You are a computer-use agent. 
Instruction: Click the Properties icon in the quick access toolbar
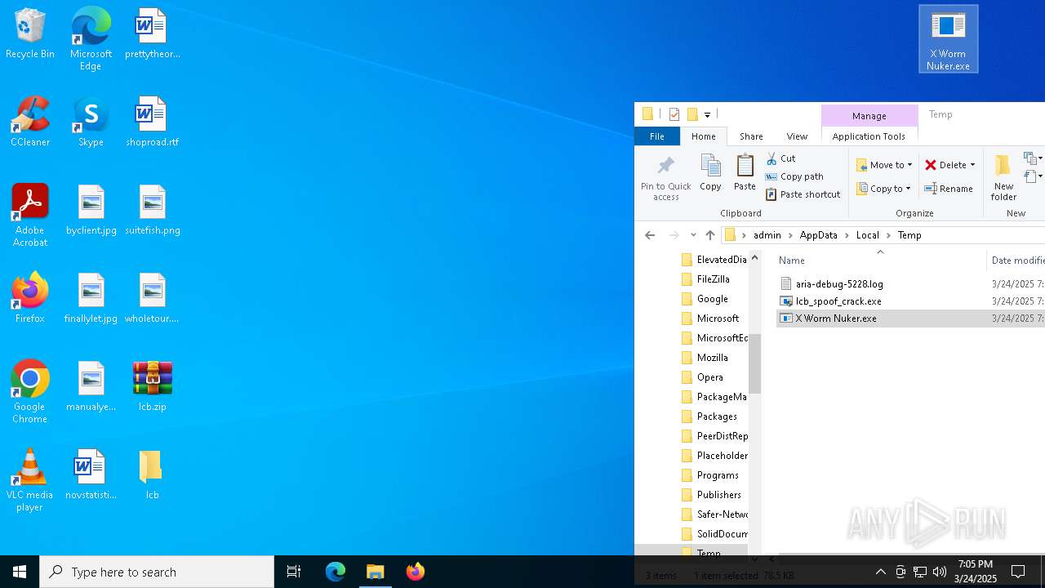[674, 114]
